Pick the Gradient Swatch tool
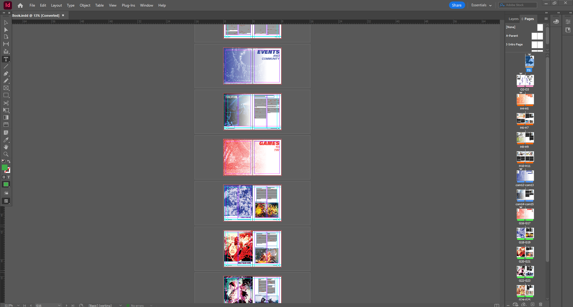 click(x=6, y=117)
